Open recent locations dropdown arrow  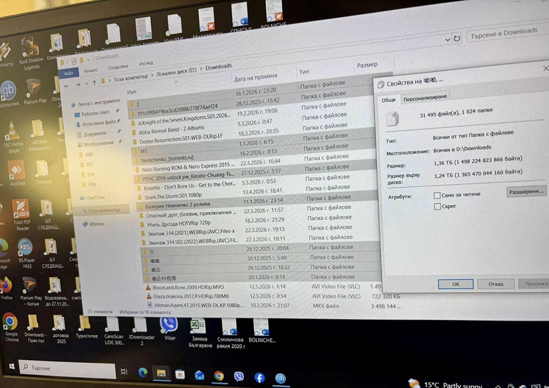tap(87, 85)
